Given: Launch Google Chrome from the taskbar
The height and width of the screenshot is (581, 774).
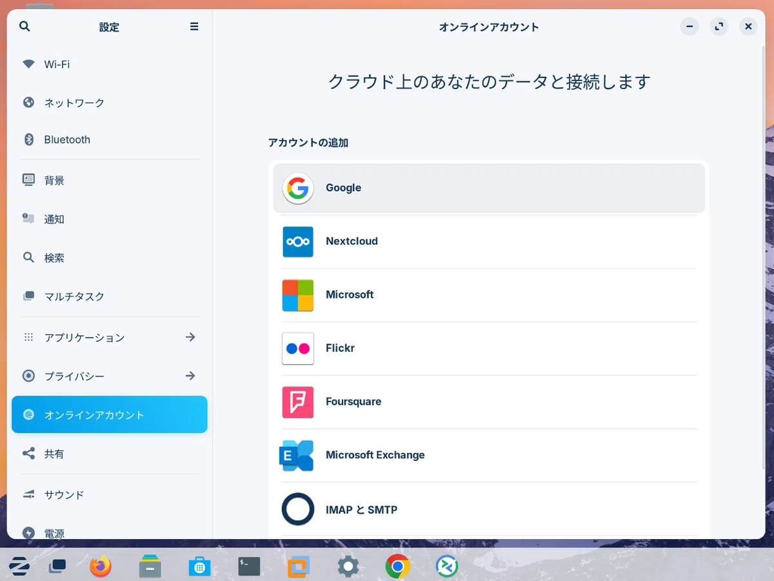Looking at the screenshot, I should [397, 566].
